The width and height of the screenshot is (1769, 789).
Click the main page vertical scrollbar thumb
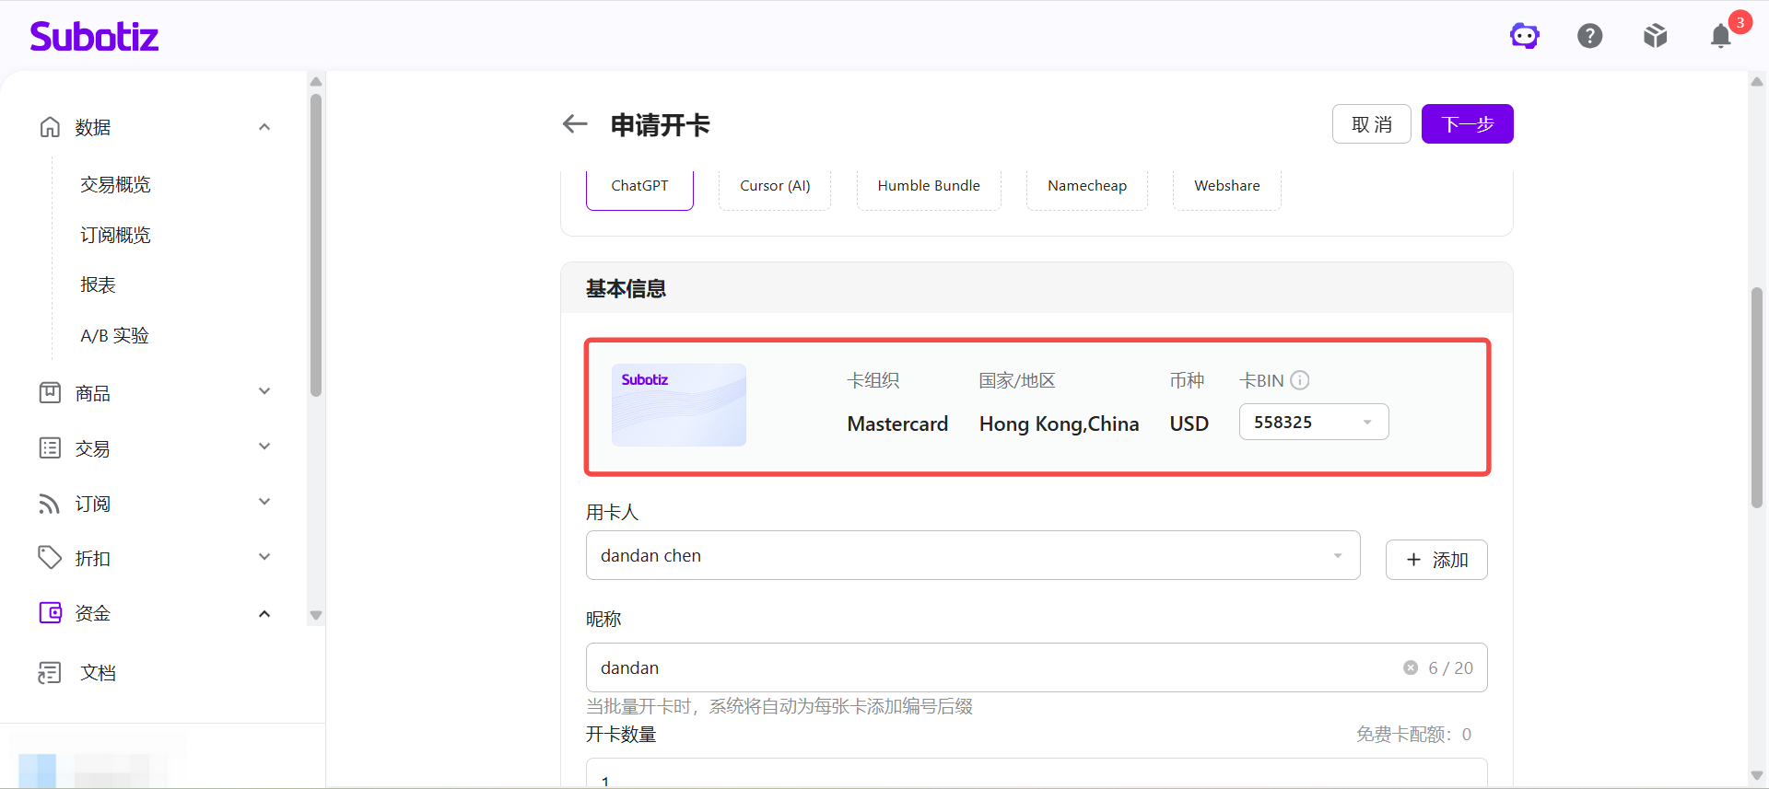(x=1757, y=398)
